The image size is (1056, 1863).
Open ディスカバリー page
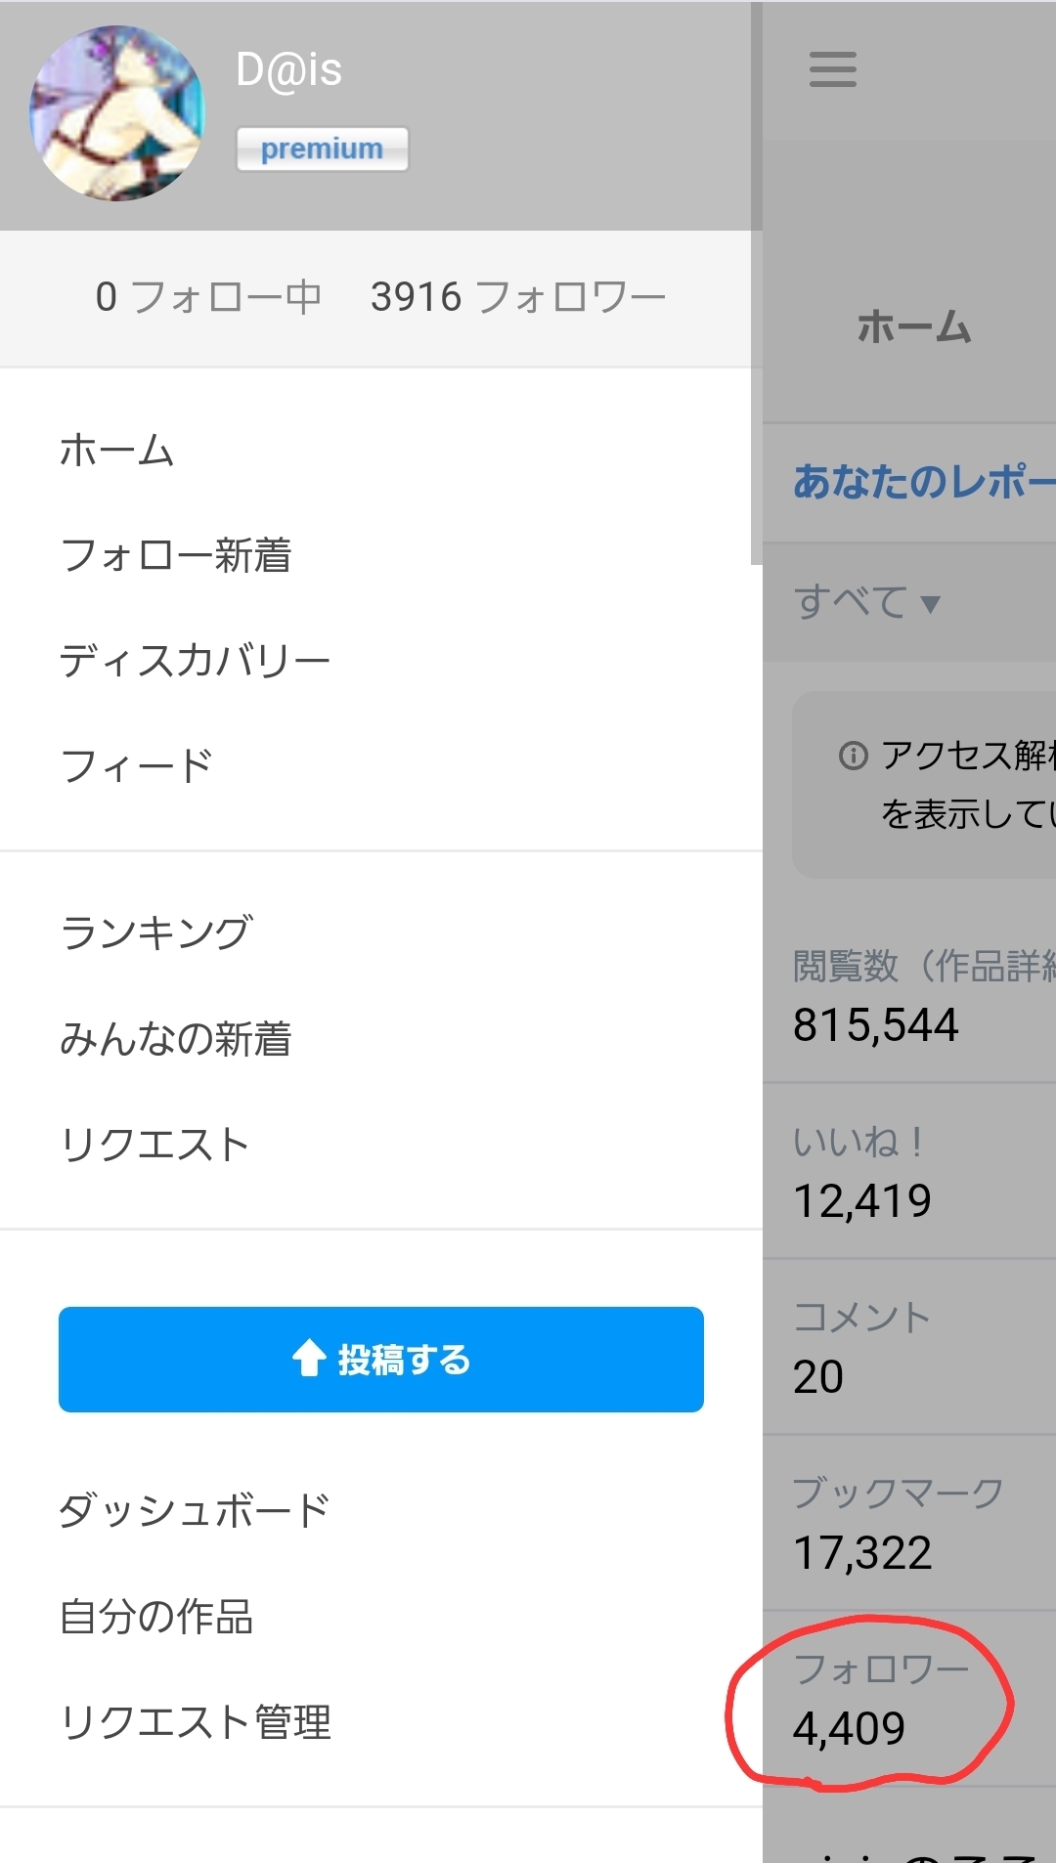point(195,661)
